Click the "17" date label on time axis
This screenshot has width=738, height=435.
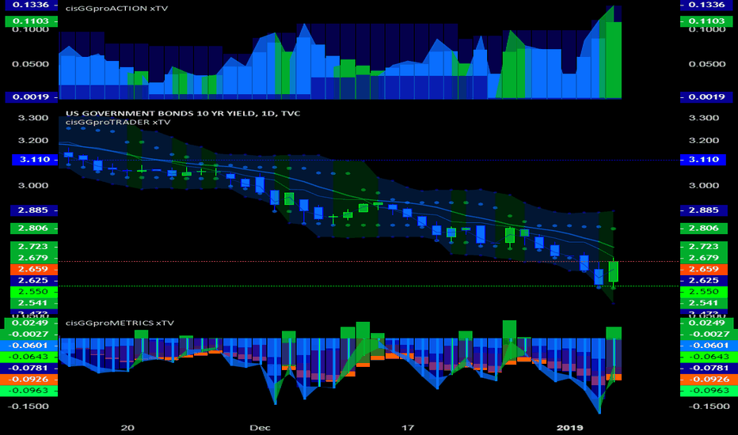coord(408,428)
